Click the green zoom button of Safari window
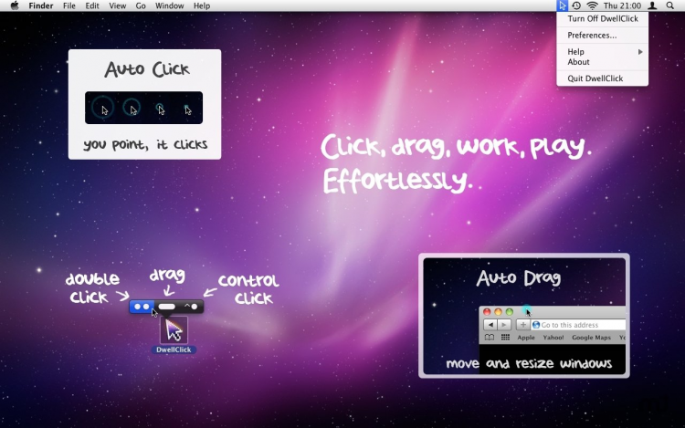 click(510, 312)
